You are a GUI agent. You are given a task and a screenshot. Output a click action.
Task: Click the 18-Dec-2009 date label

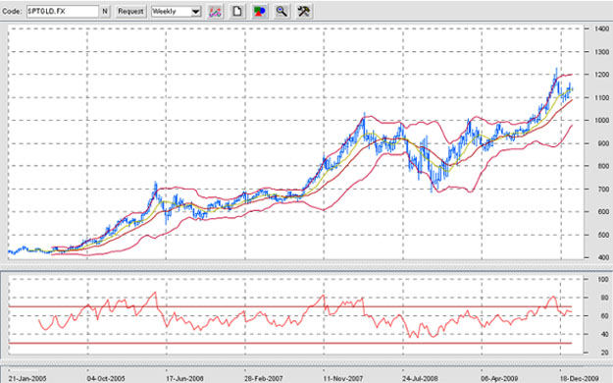pos(580,379)
